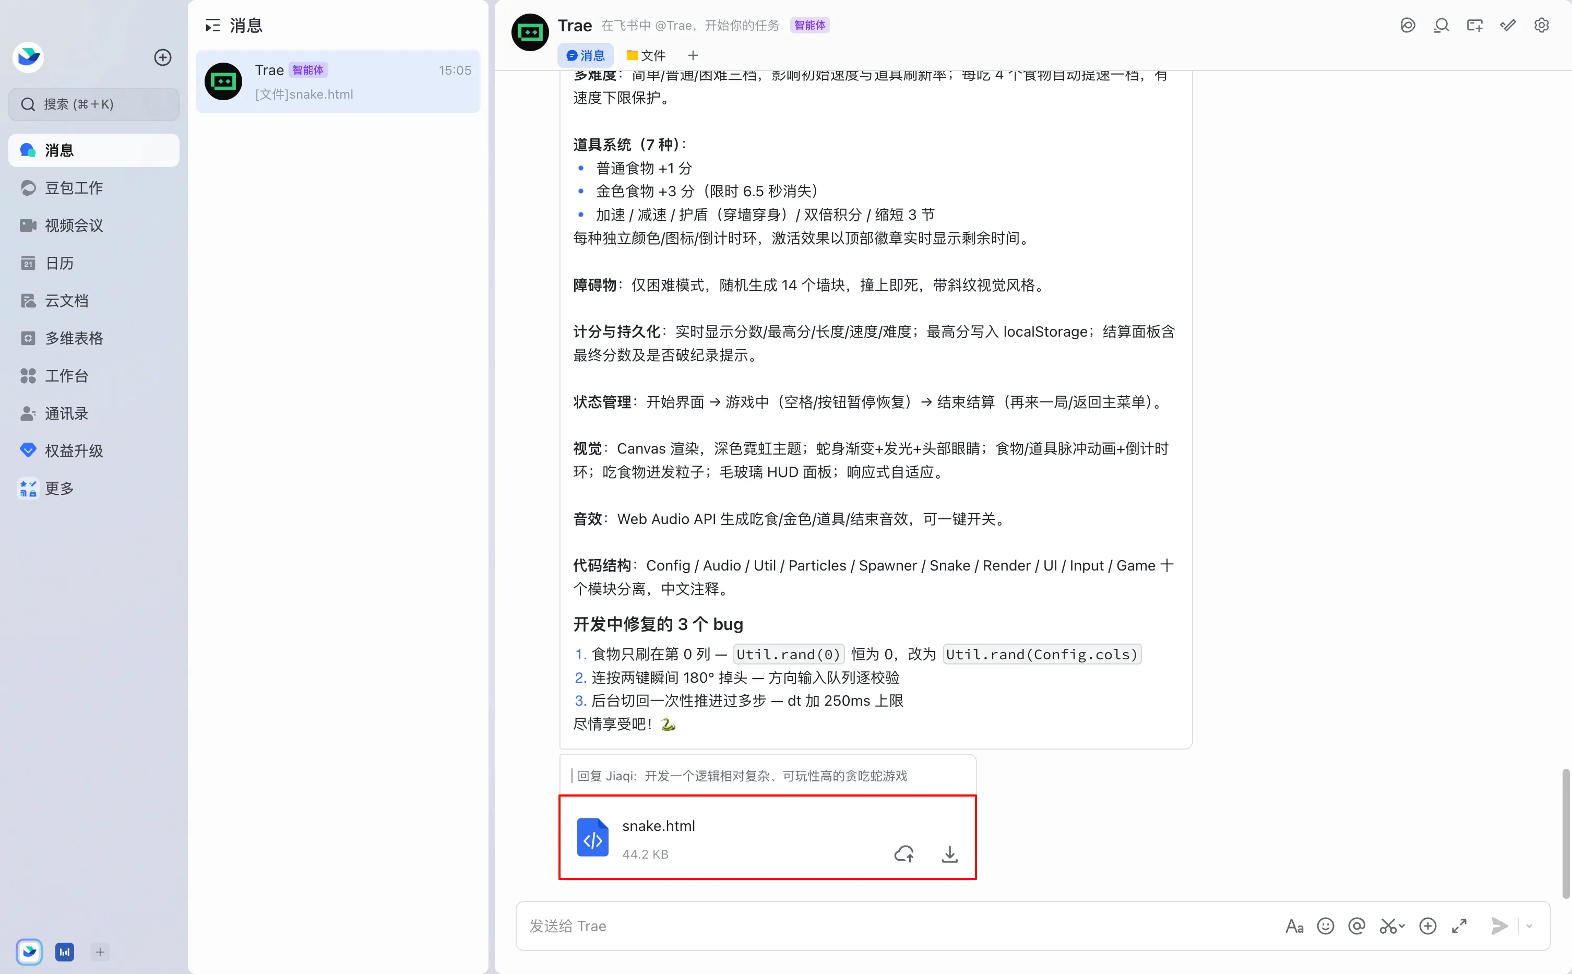The width and height of the screenshot is (1572, 974).
Task: Open the snake.html file attachment
Action: (x=767, y=837)
